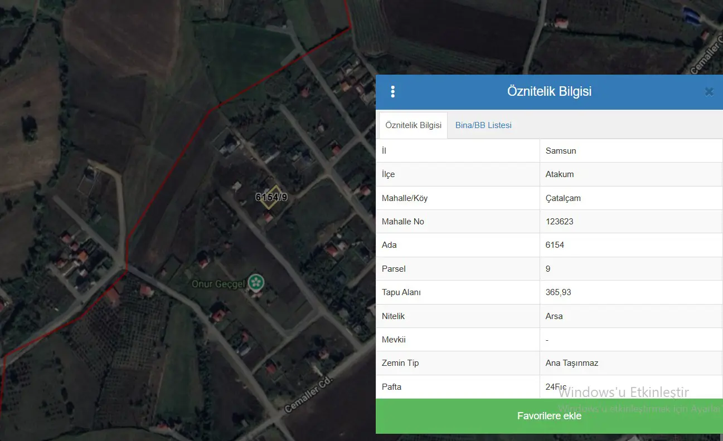
Task: Close the Öznitelik Bilgisi panel
Action: (709, 92)
